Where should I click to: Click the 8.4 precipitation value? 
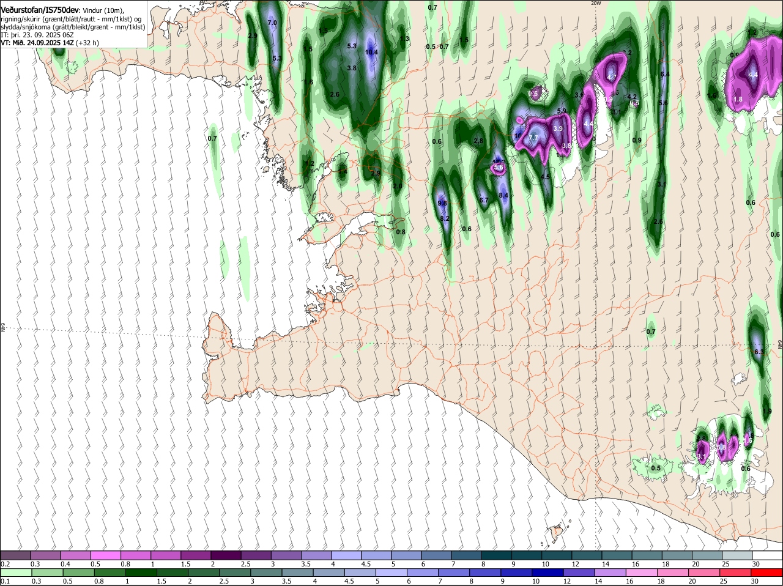(x=503, y=195)
